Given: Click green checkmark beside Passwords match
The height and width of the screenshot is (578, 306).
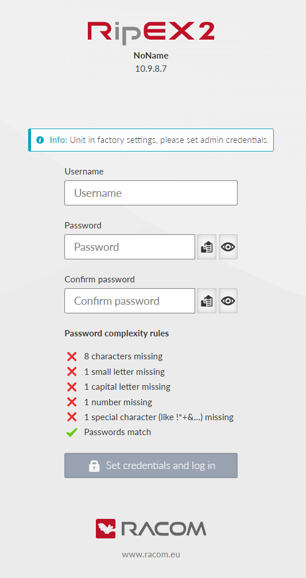Looking at the screenshot, I should [x=72, y=432].
